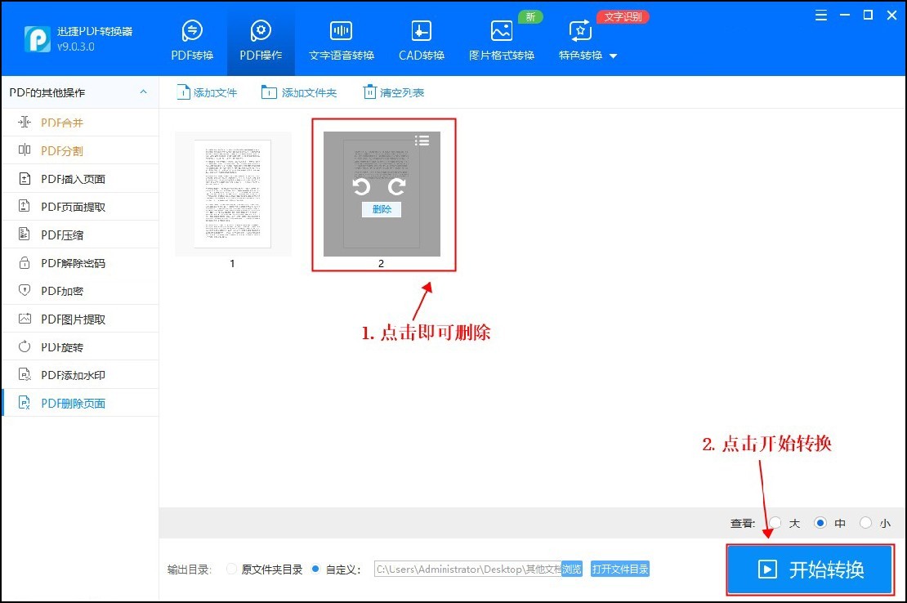Expand the 特色转换 dropdown
Screen dimensions: 907x603
coord(580,38)
